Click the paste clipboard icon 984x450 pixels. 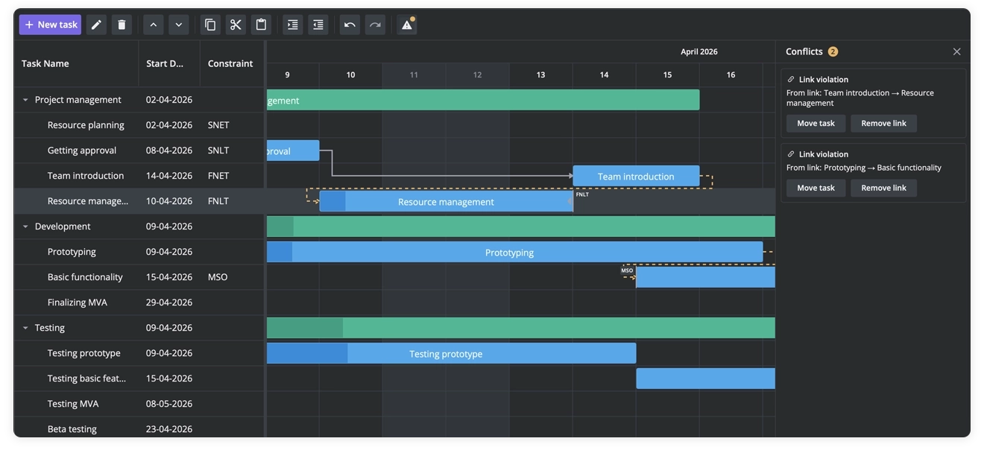[261, 25]
